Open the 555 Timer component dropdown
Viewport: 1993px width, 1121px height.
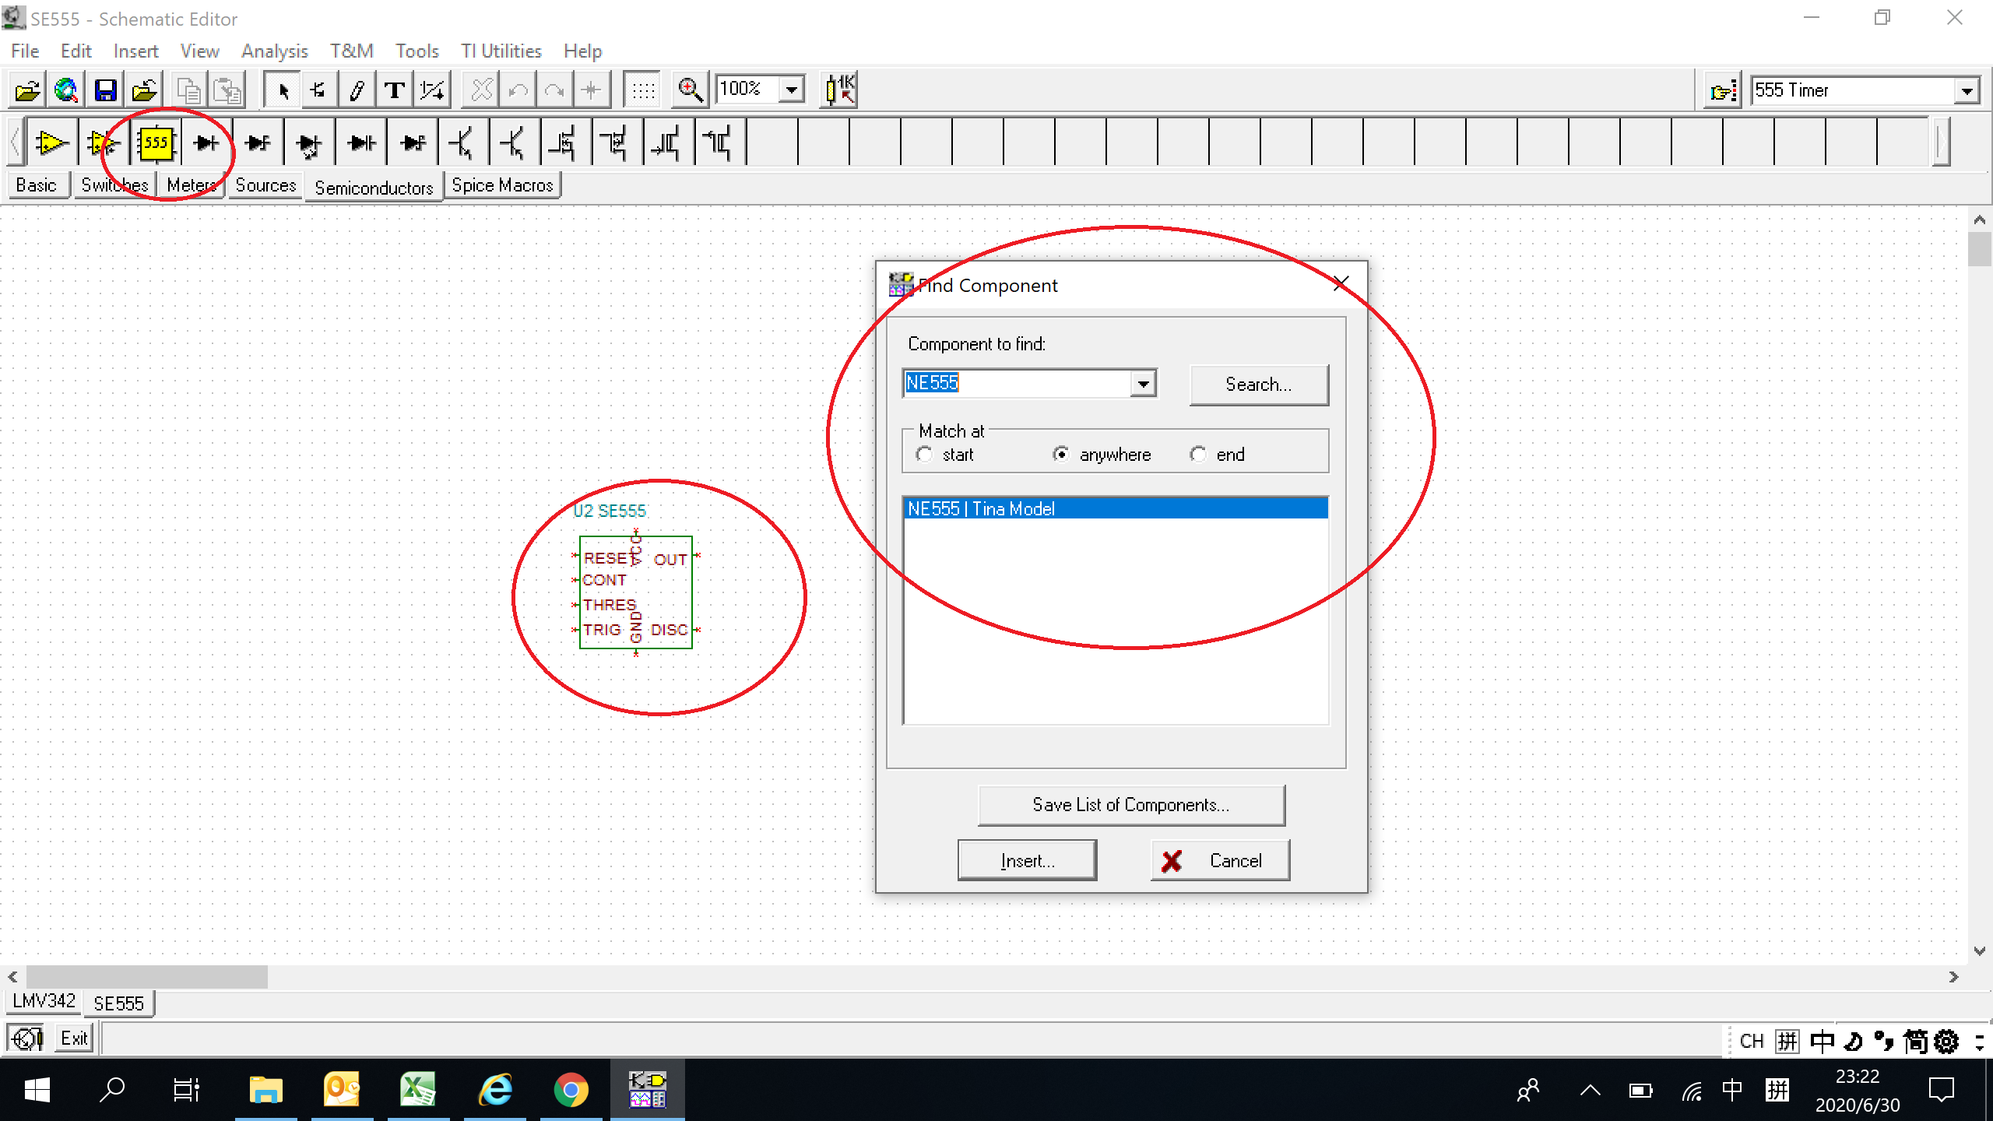(x=1967, y=91)
